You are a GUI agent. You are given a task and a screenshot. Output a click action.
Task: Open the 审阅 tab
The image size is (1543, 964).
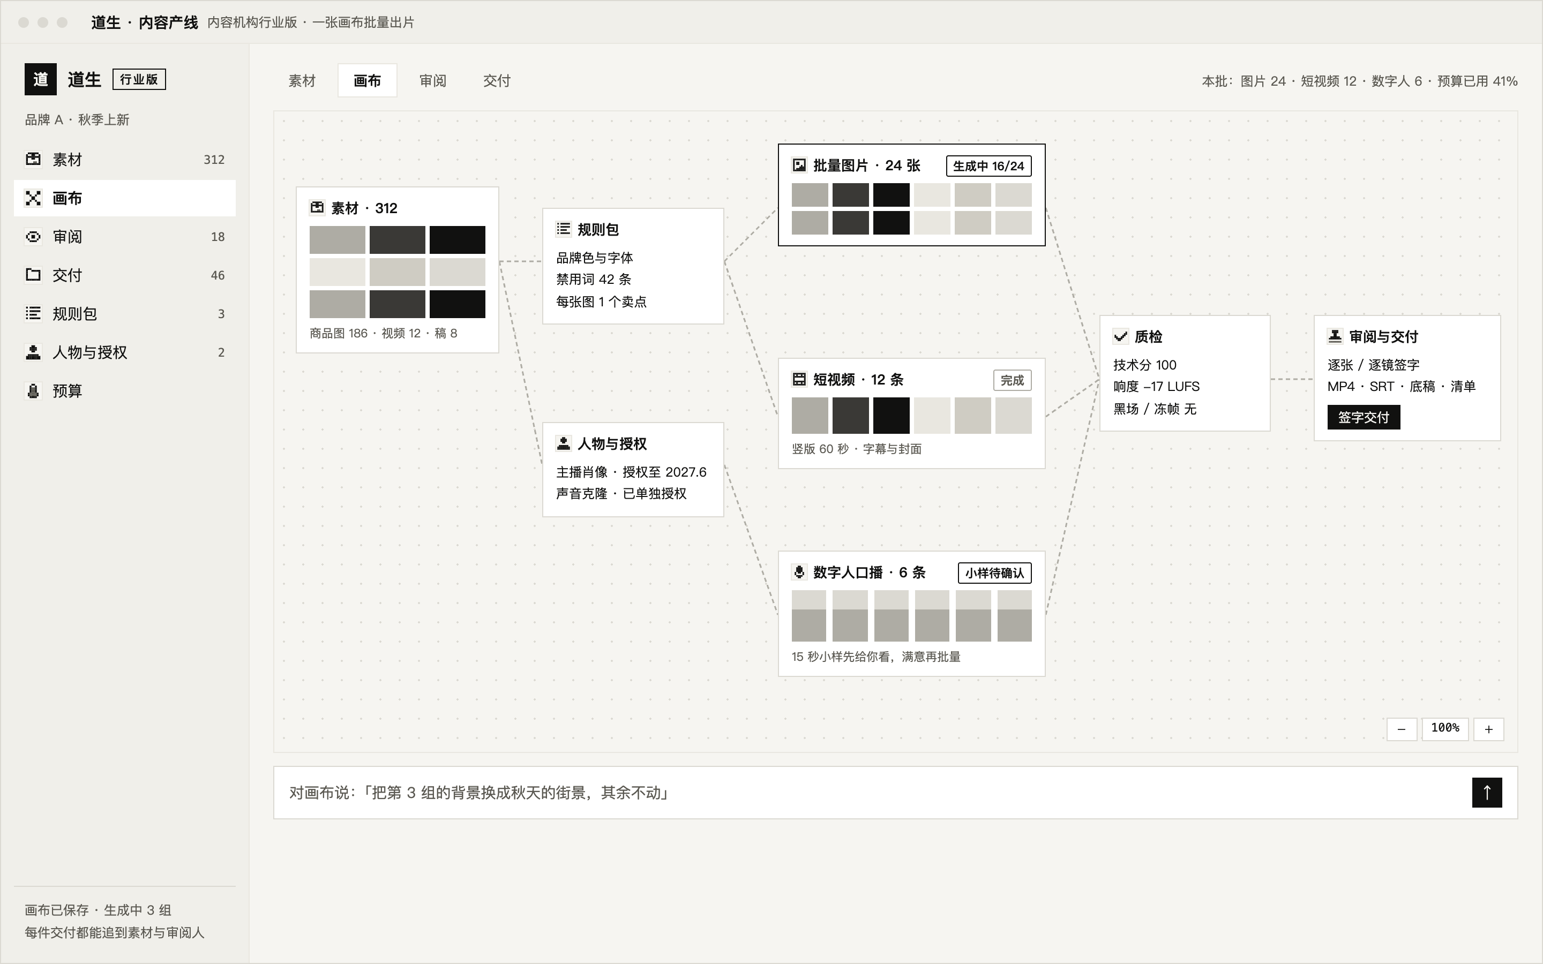click(433, 80)
